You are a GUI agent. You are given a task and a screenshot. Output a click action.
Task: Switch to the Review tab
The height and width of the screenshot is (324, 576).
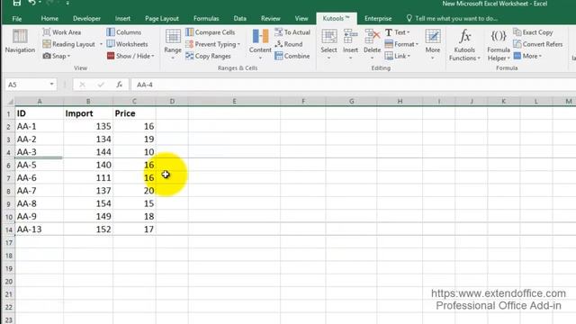pyautogui.click(x=271, y=18)
